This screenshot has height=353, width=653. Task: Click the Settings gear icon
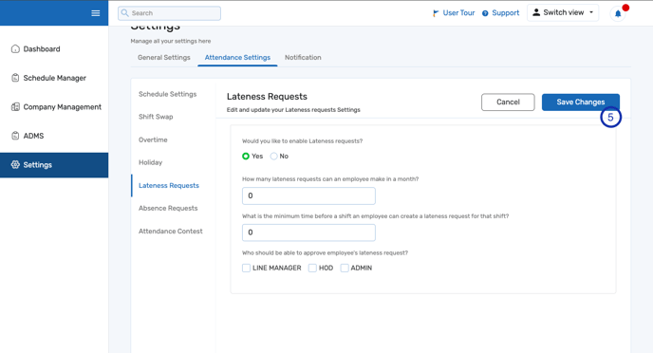click(15, 165)
